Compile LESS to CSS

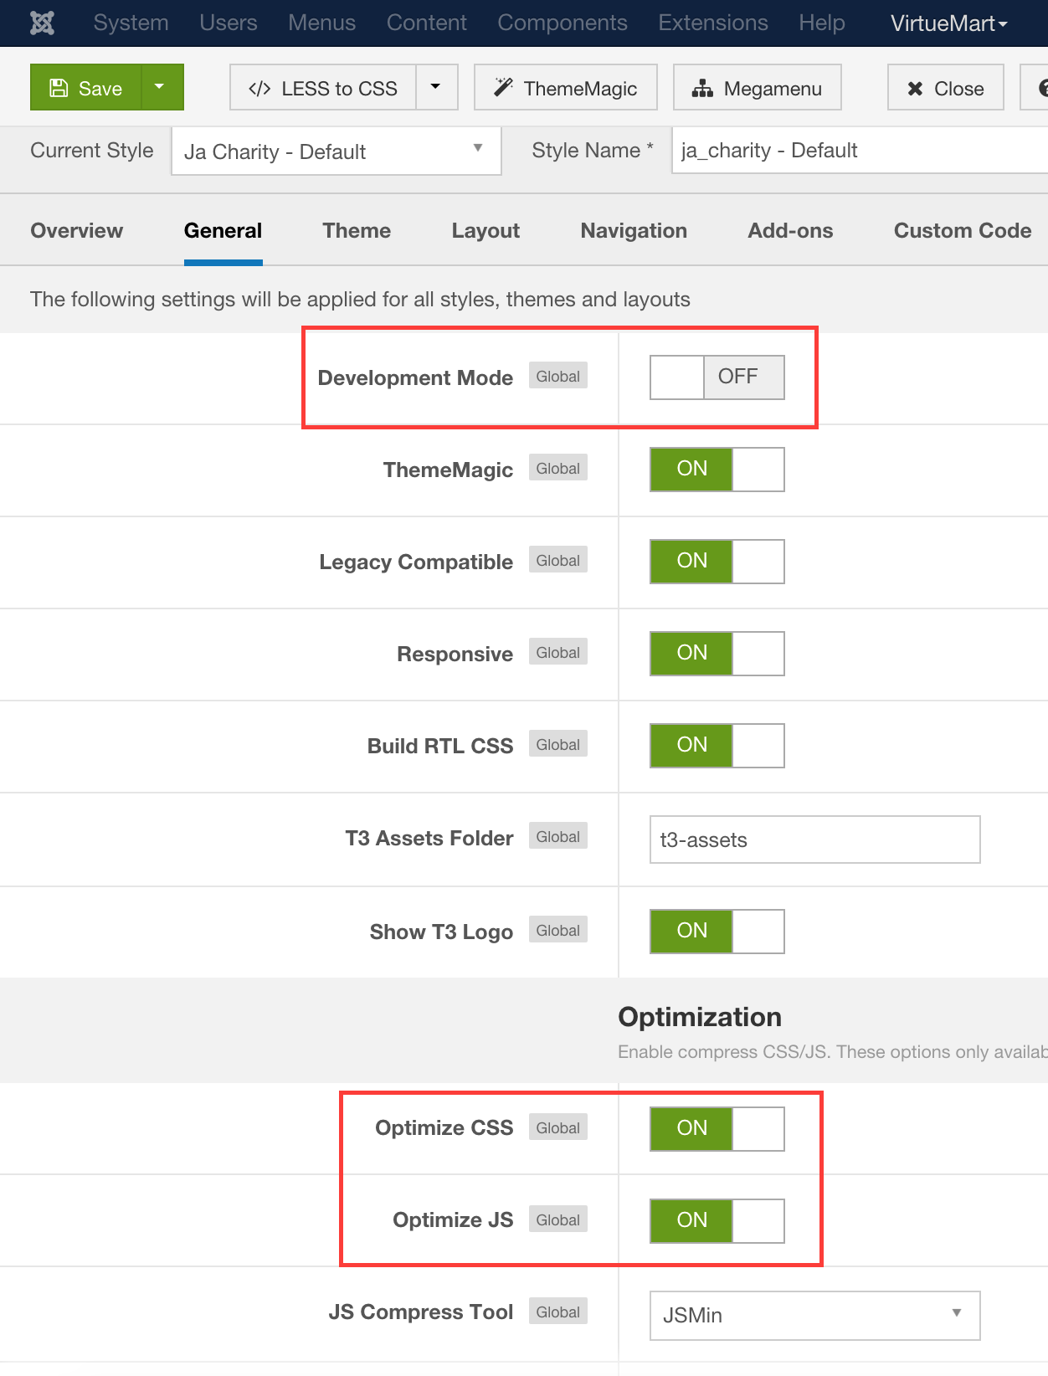point(323,88)
